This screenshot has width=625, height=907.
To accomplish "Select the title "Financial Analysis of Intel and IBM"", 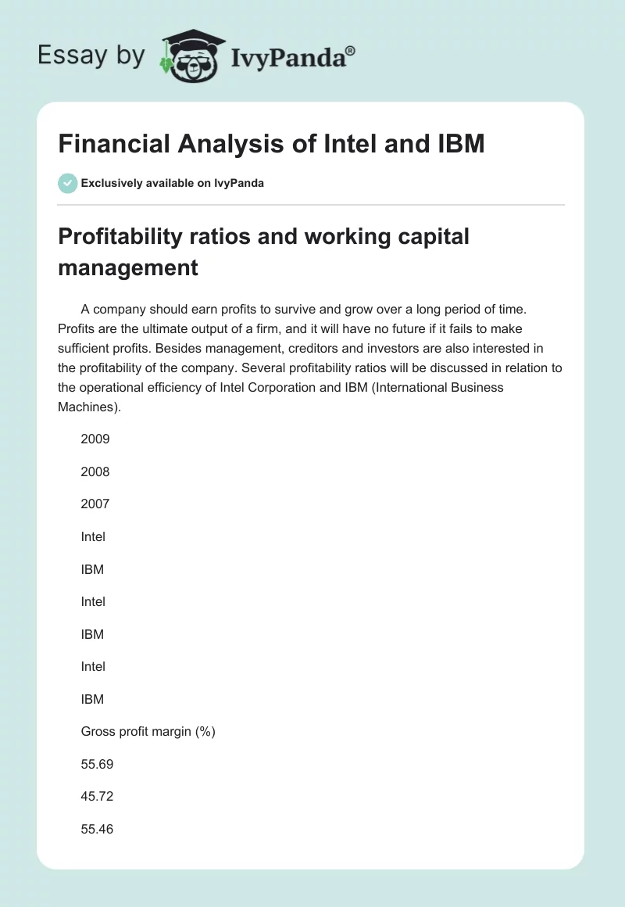I will [x=271, y=145].
